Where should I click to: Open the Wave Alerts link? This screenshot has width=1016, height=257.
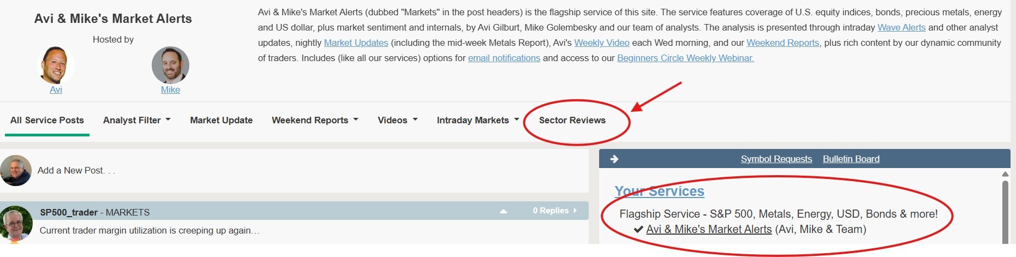(901, 27)
